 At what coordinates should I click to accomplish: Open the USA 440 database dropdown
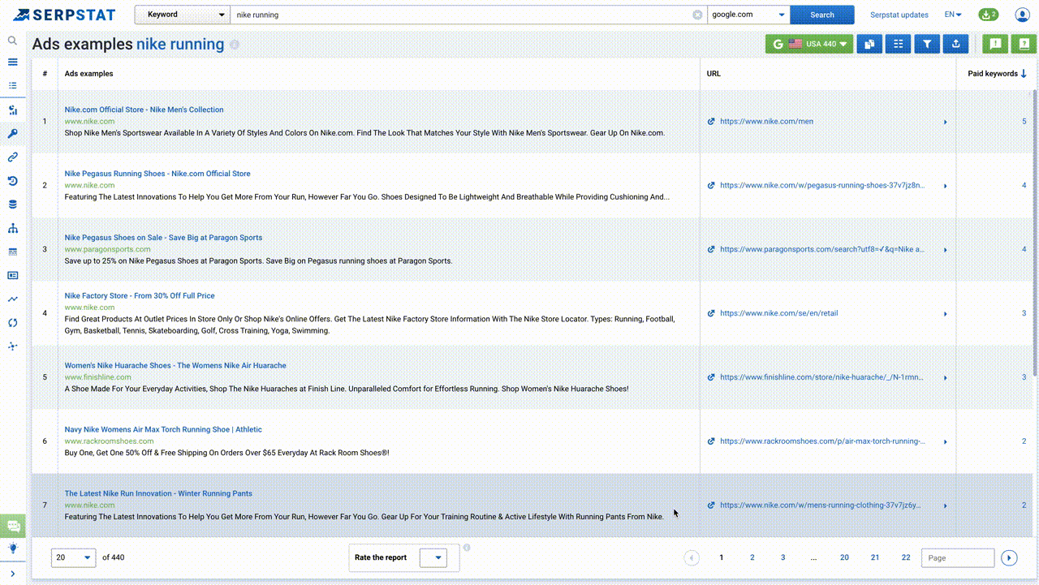pyautogui.click(x=809, y=45)
